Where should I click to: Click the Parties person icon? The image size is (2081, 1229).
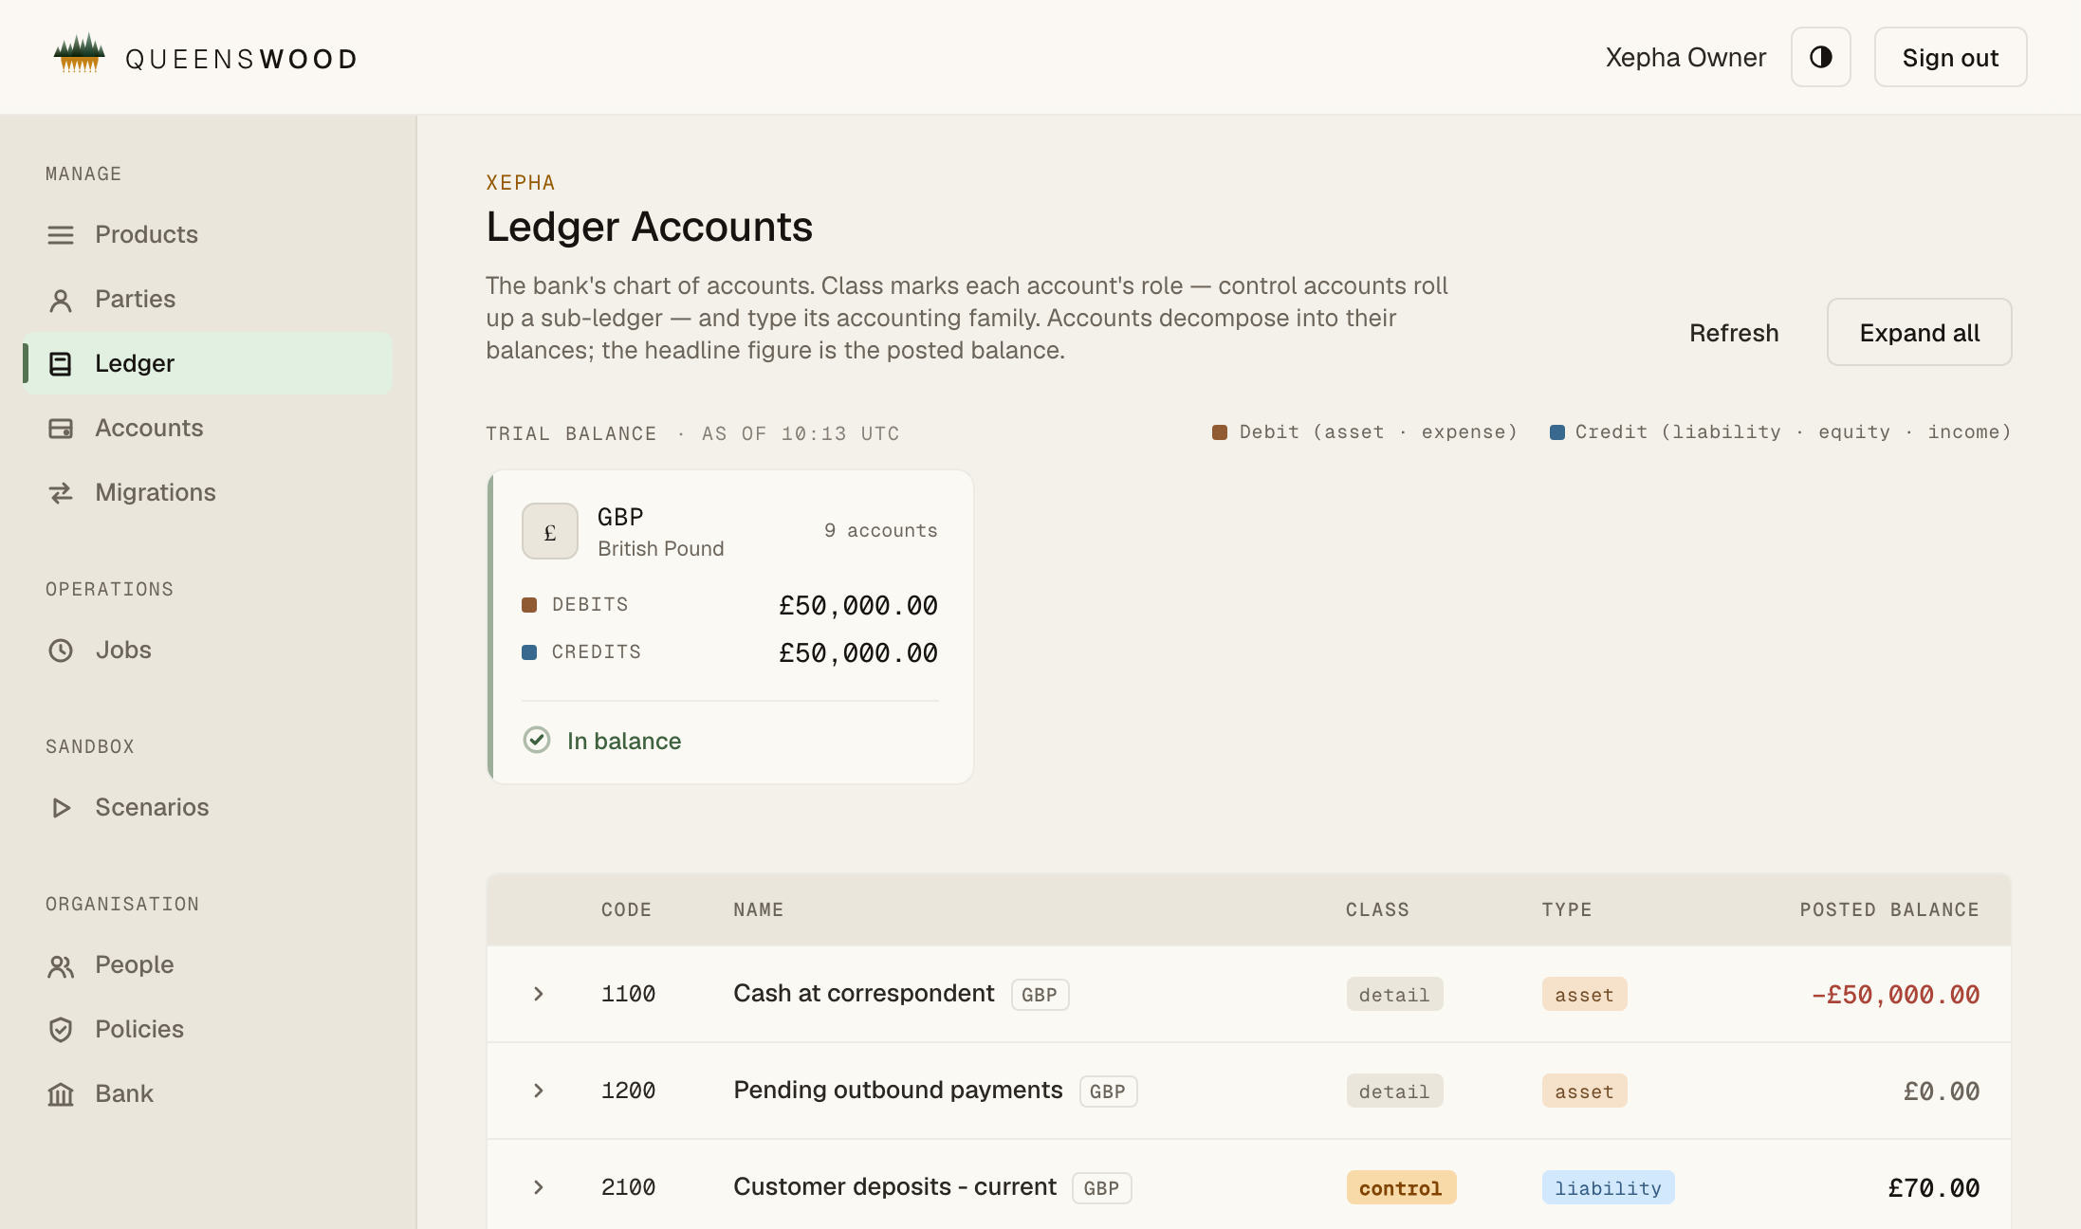(61, 300)
